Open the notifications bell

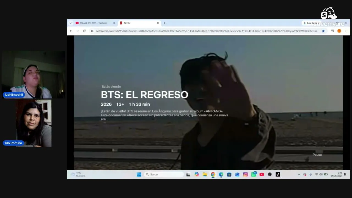345,174
